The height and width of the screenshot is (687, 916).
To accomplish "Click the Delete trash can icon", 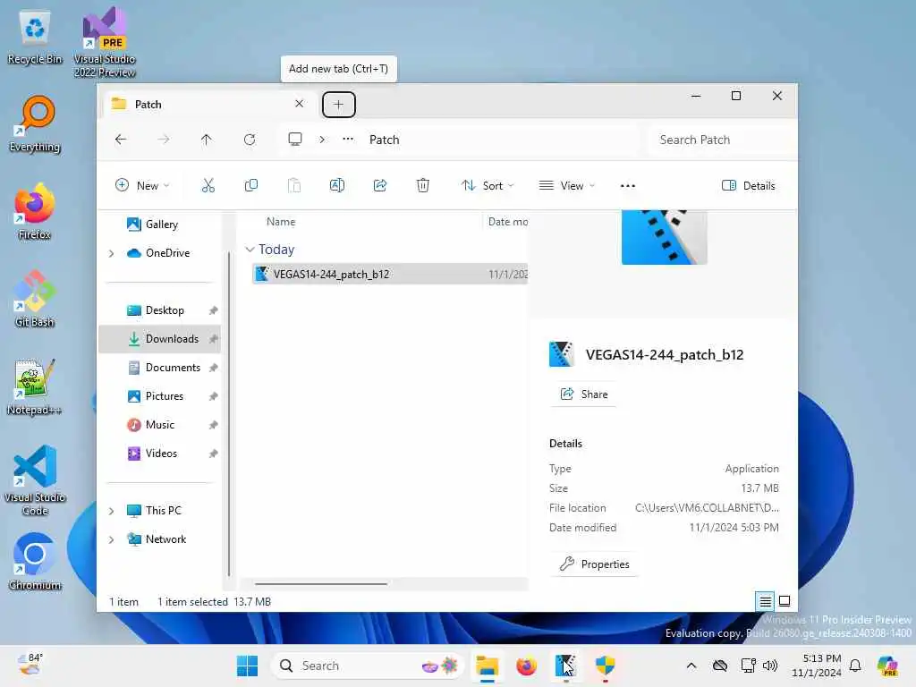I will pyautogui.click(x=423, y=186).
